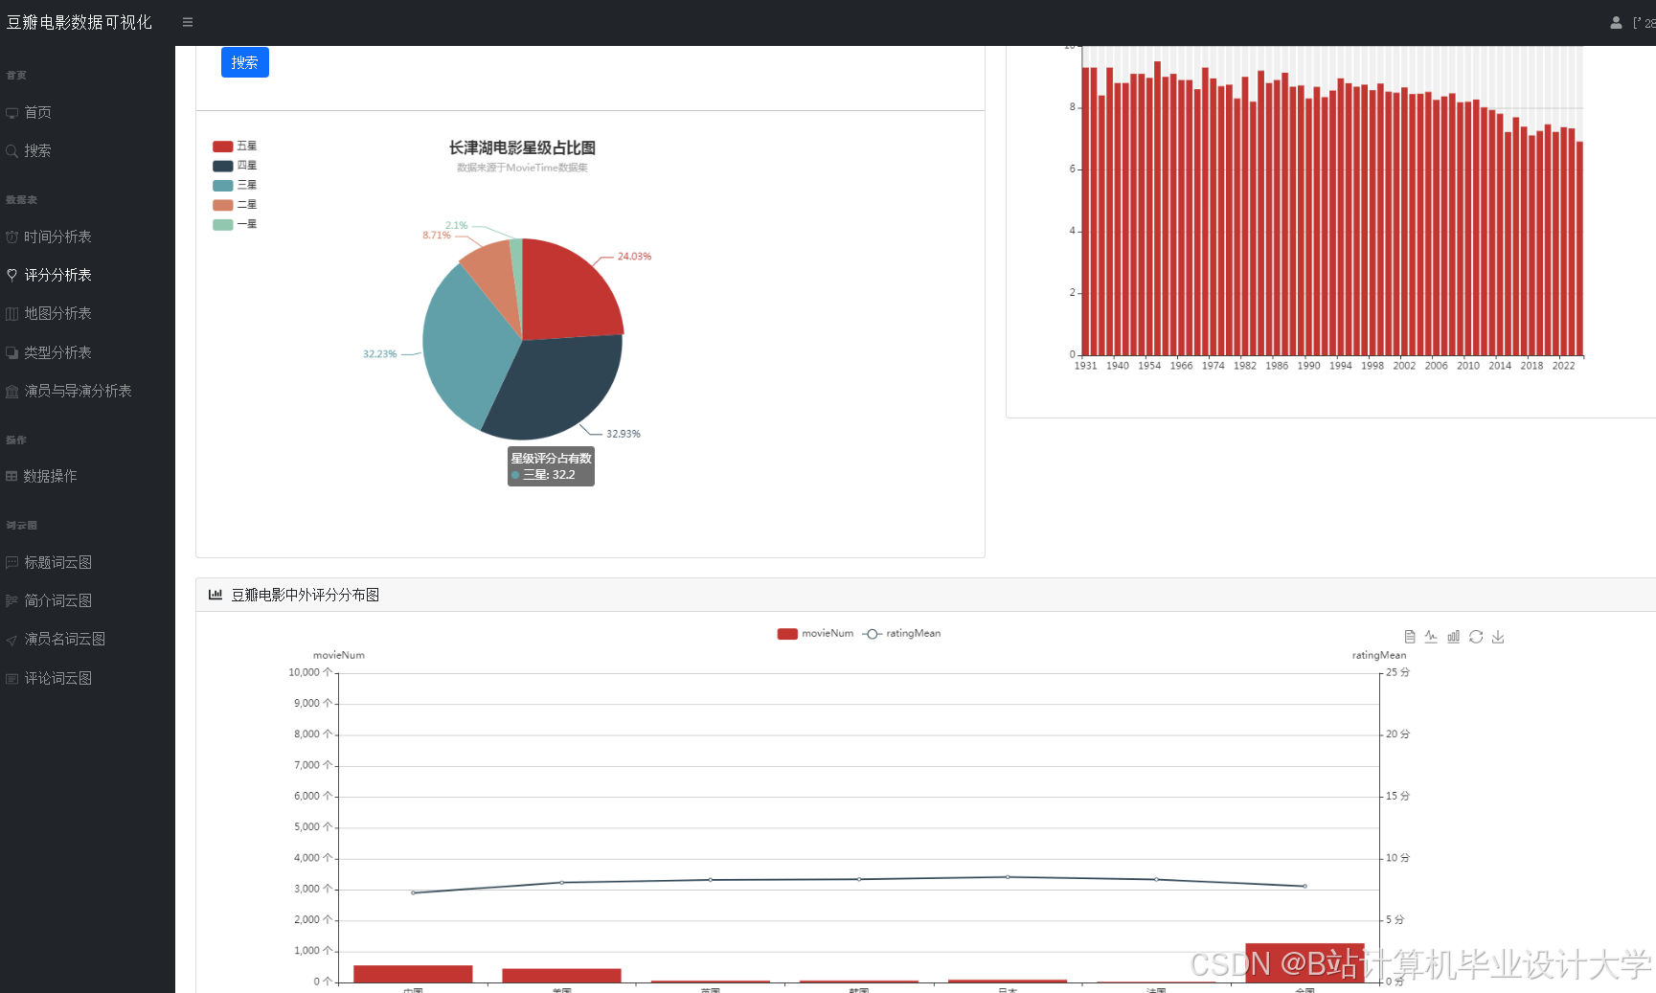
Task: Click the 豆瓣电影数据可视化 brand title
Action: pos(79,22)
